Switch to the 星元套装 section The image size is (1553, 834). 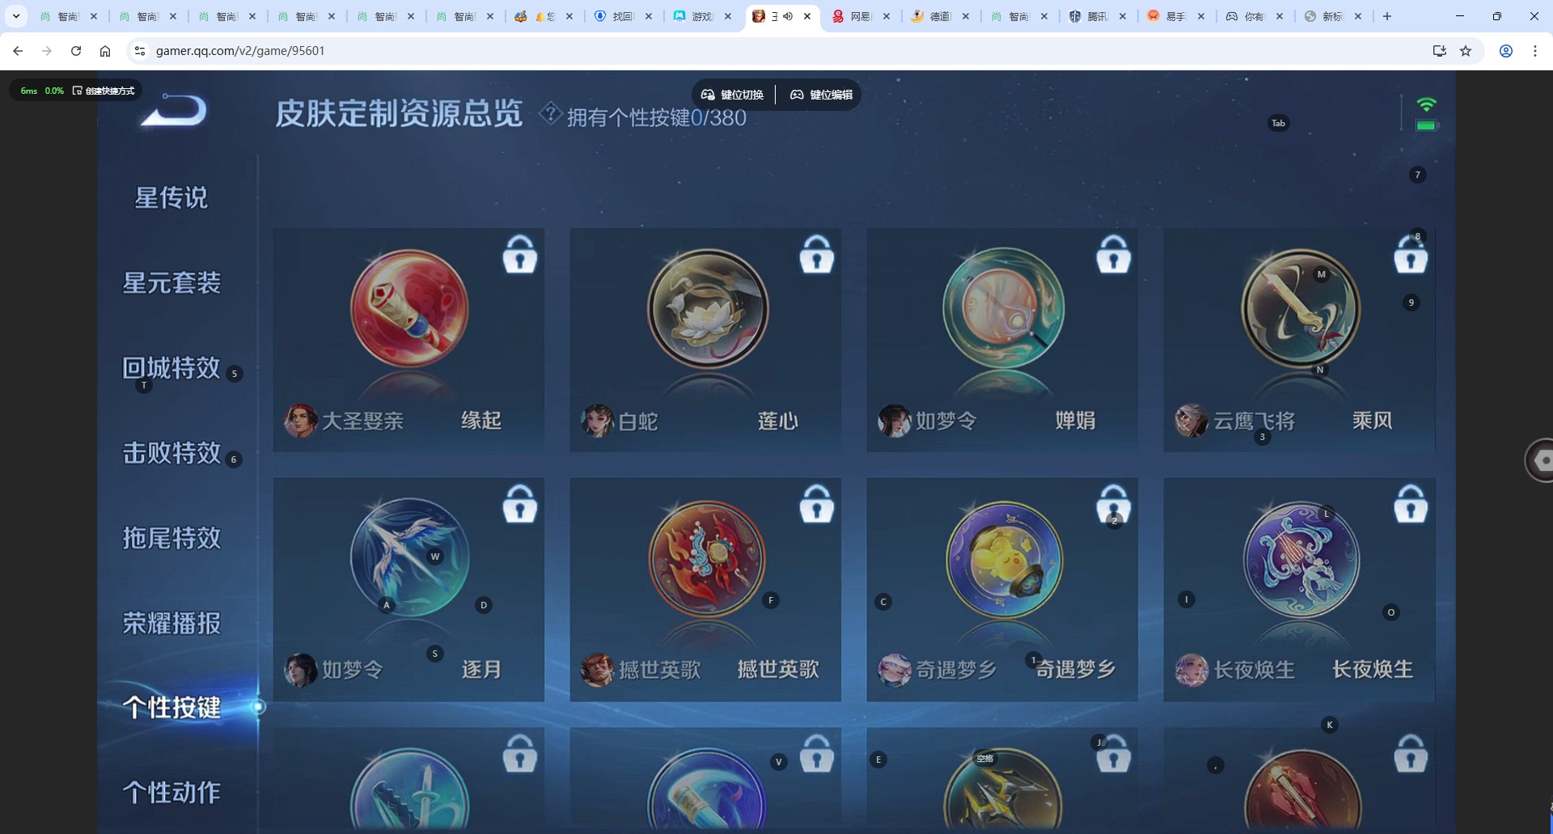coord(171,282)
